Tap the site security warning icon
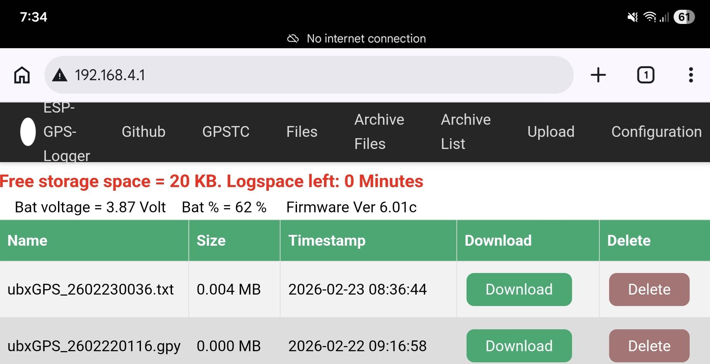This screenshot has height=364, width=710. [59, 75]
